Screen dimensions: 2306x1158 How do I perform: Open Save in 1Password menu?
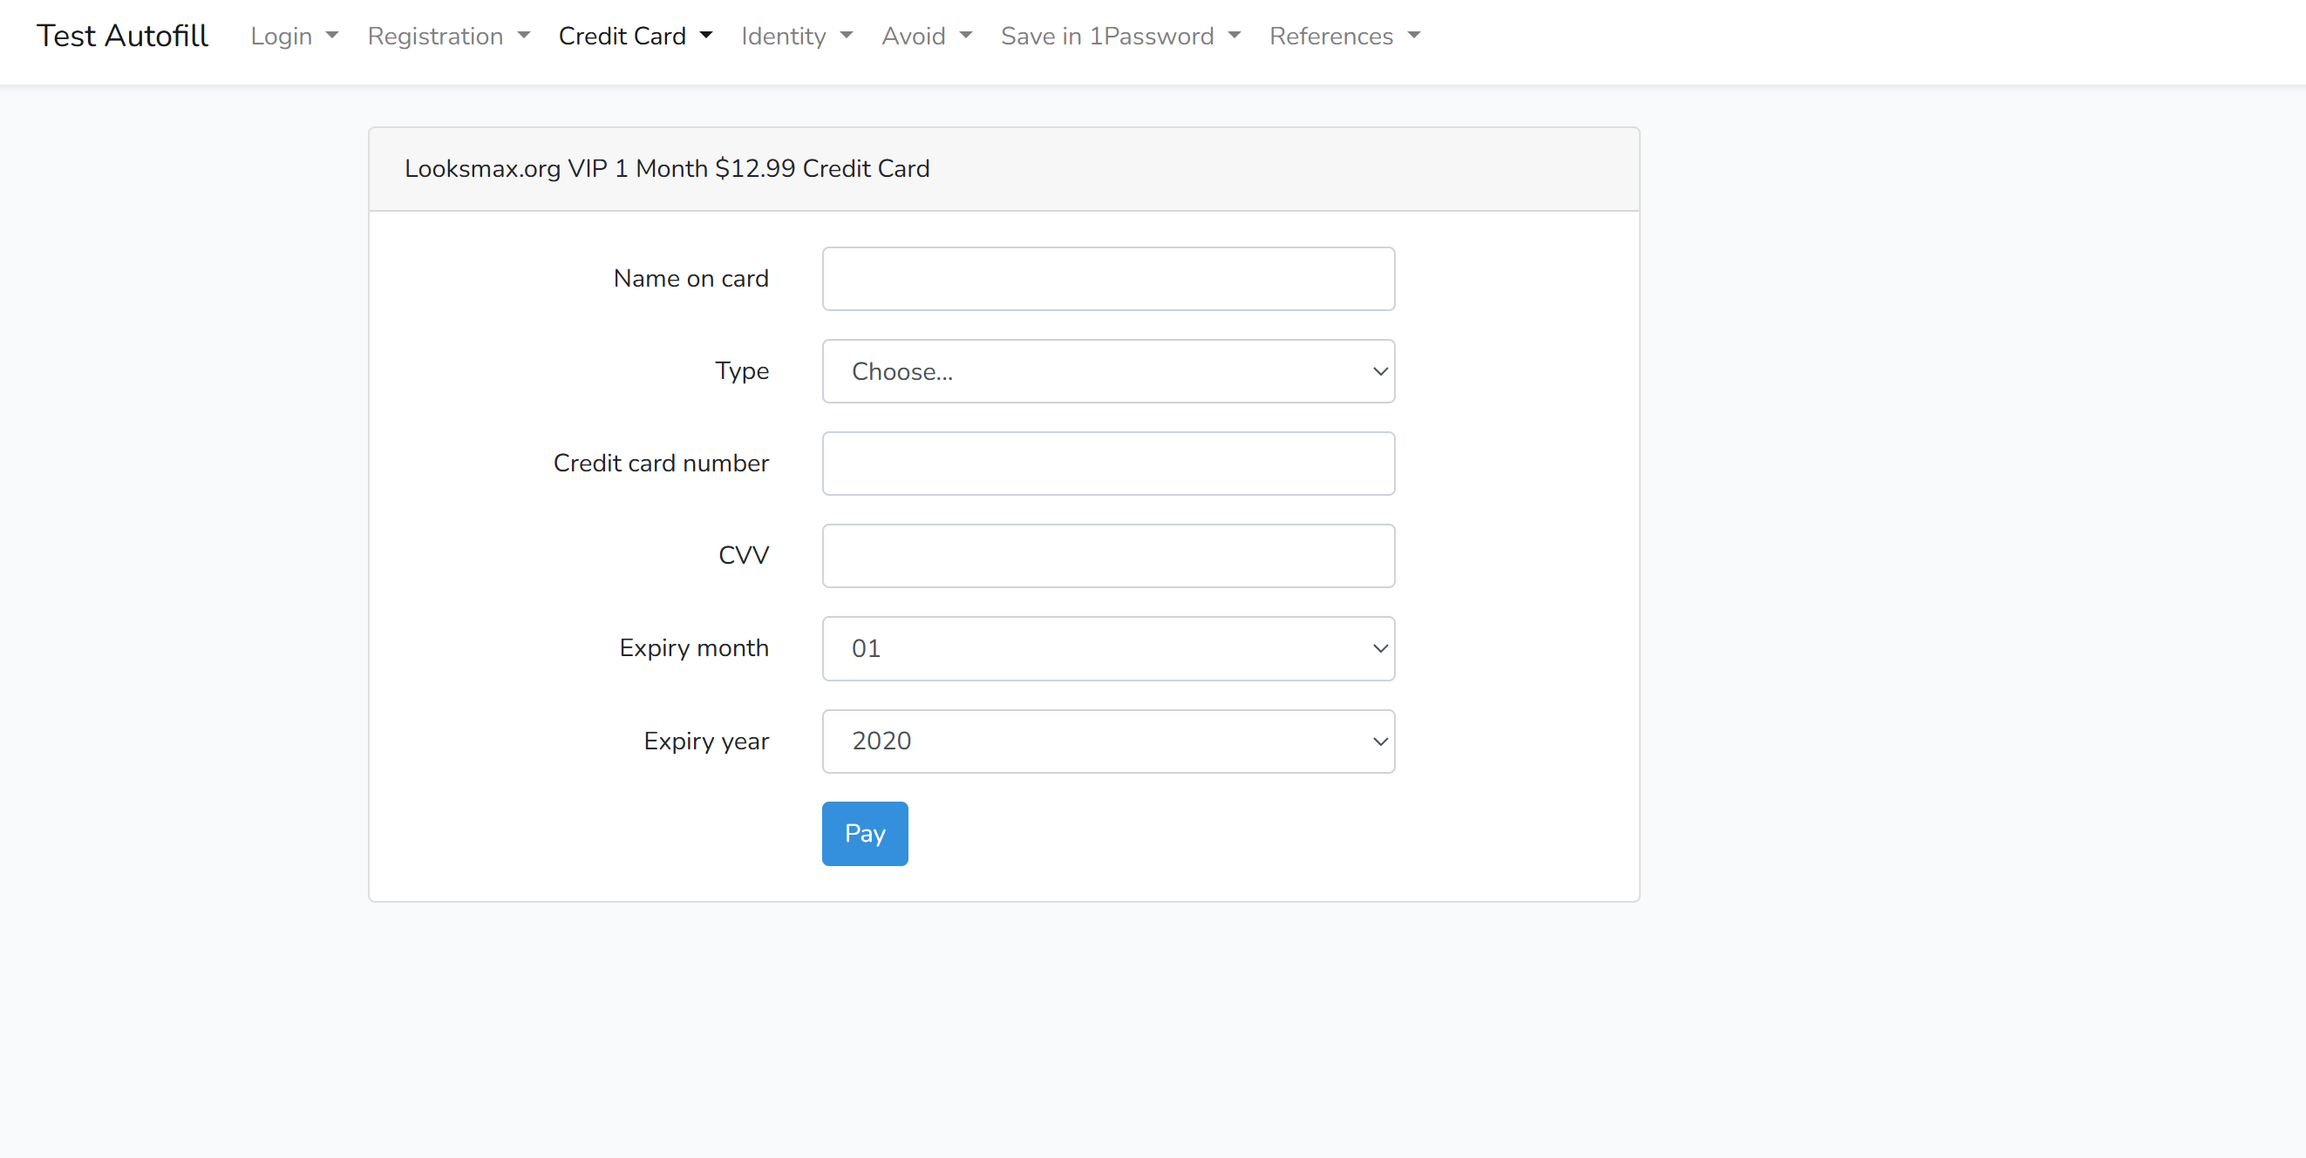click(x=1120, y=36)
